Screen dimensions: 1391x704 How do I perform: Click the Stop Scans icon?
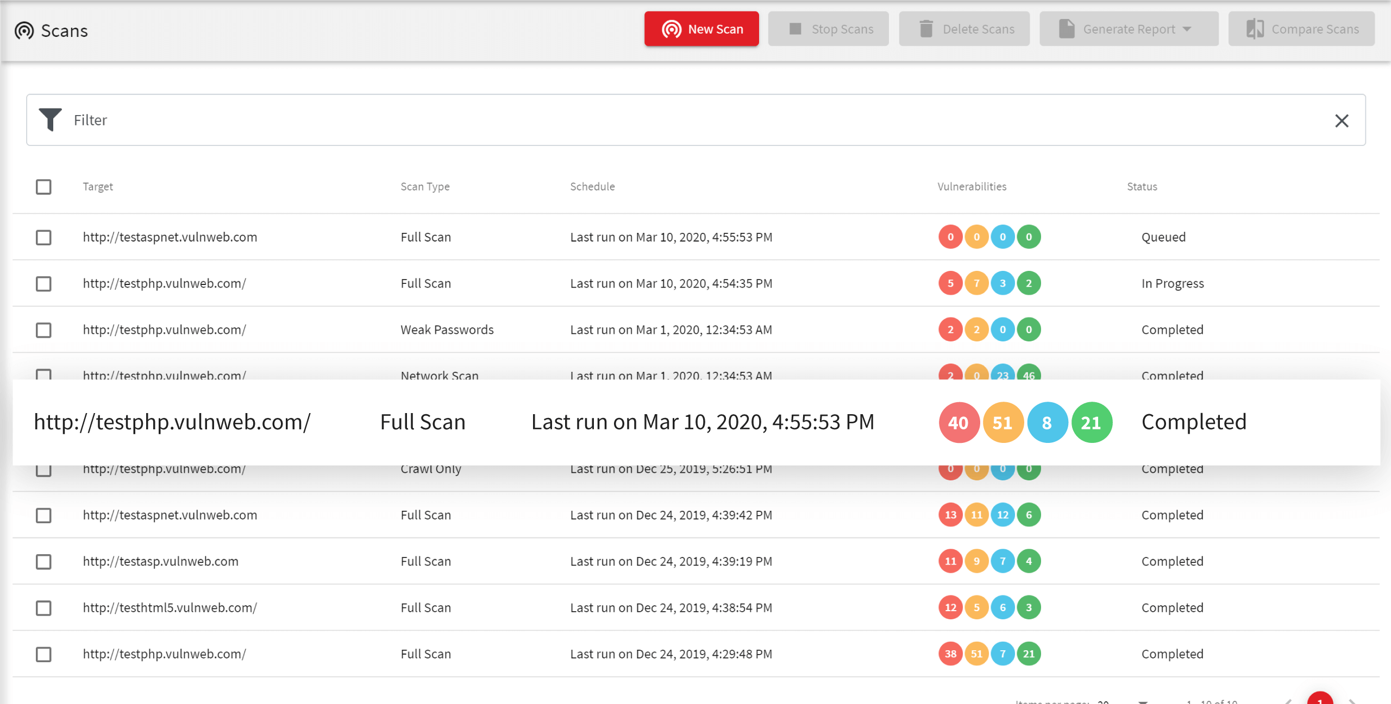[x=794, y=29]
